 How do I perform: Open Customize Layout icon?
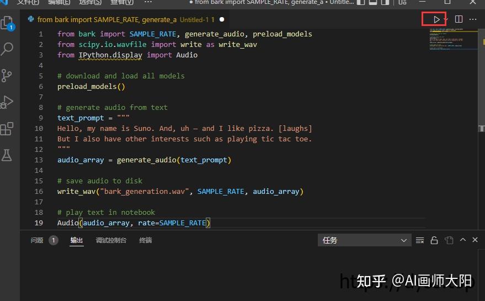coord(402,2)
